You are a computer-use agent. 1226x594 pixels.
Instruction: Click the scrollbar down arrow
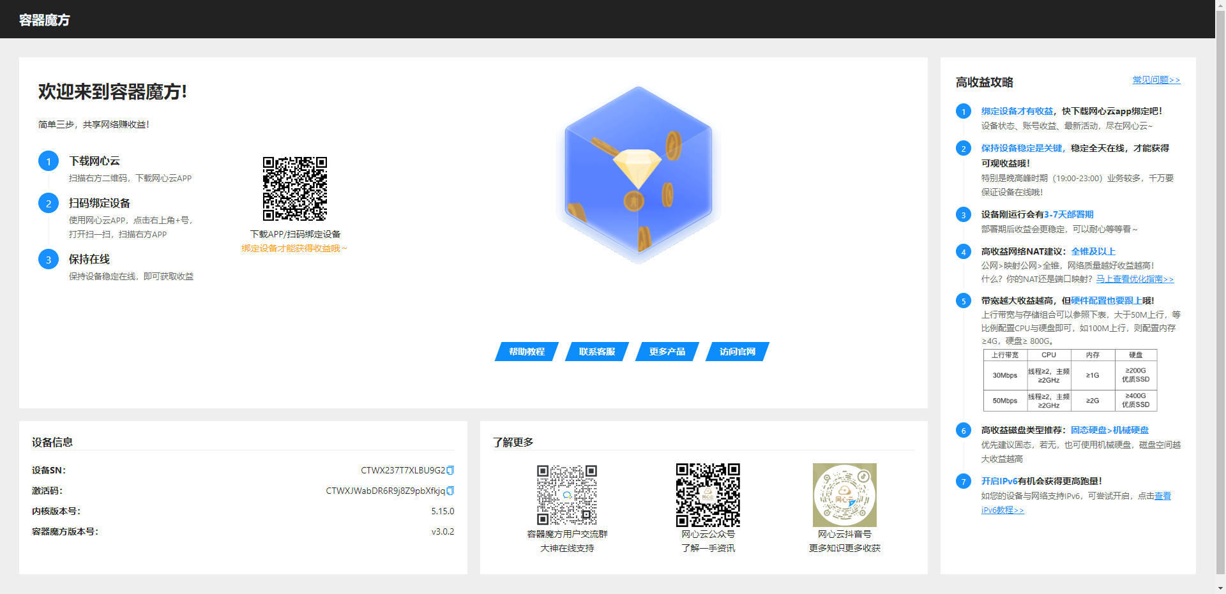point(1220,588)
